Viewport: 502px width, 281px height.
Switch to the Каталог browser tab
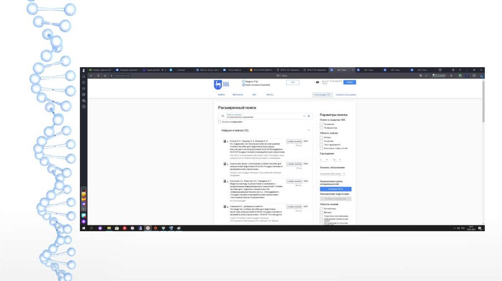181,70
